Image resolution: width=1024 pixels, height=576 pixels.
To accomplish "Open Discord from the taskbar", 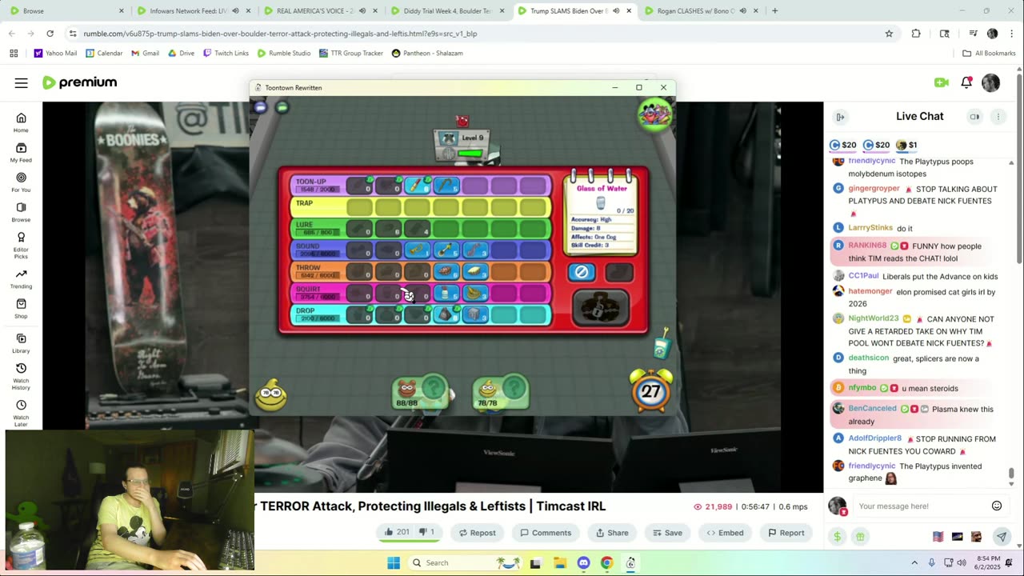I will pyautogui.click(x=583, y=562).
